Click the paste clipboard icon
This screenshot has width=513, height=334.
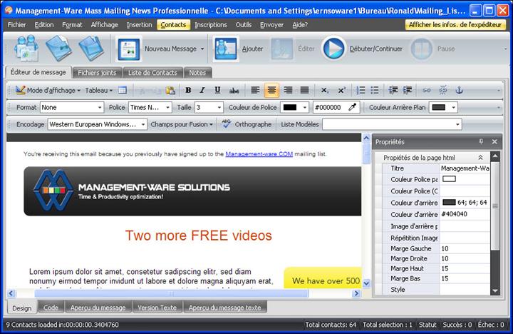pos(170,90)
